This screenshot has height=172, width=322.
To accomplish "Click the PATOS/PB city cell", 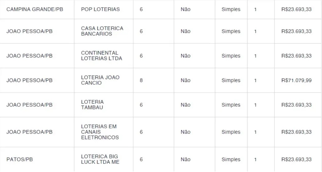I will [x=20, y=160].
